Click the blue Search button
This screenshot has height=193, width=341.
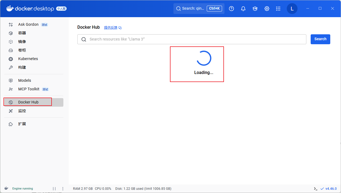[x=320, y=39]
